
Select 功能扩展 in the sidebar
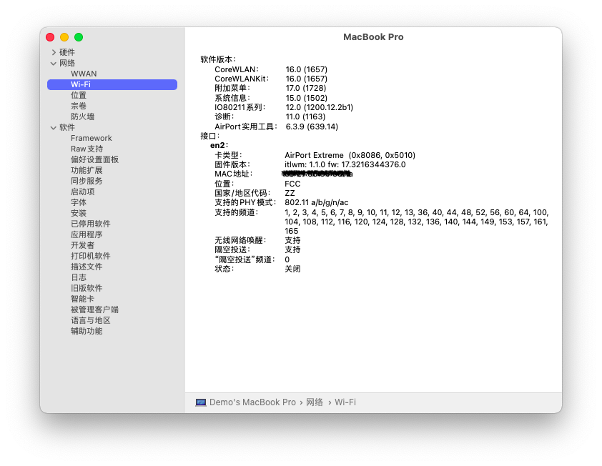pos(87,170)
